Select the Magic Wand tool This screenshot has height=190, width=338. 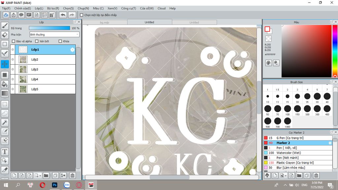(x=5, y=123)
